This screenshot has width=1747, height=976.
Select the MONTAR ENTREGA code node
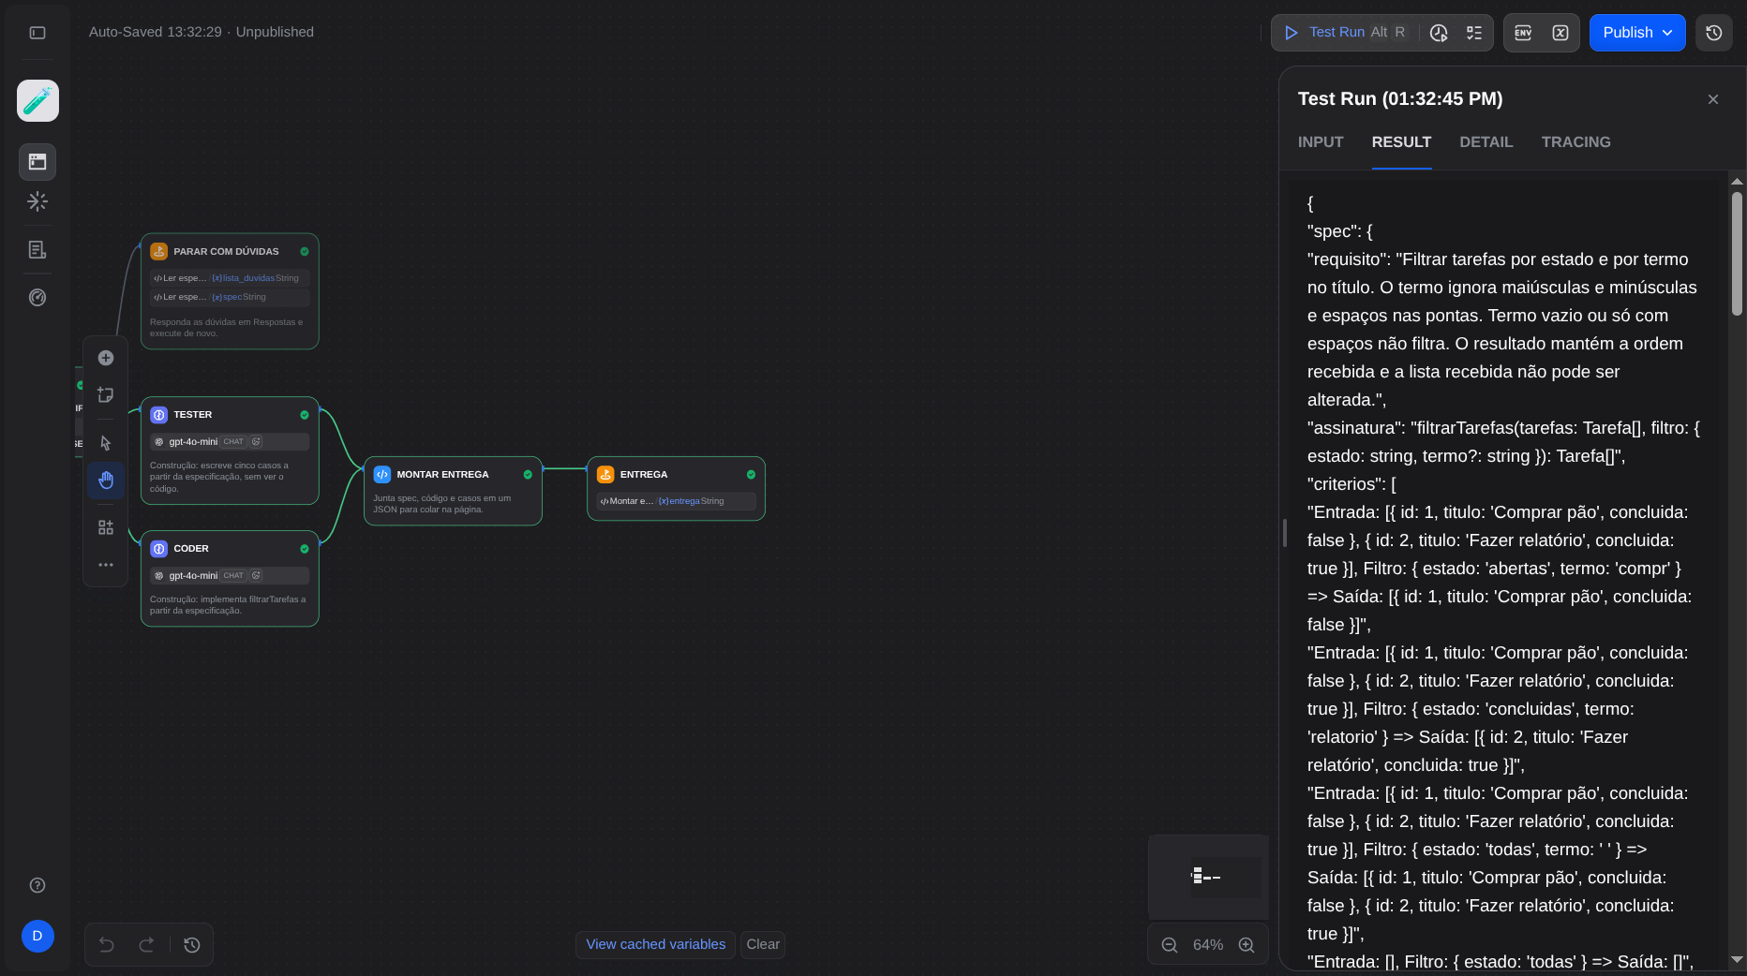(453, 491)
